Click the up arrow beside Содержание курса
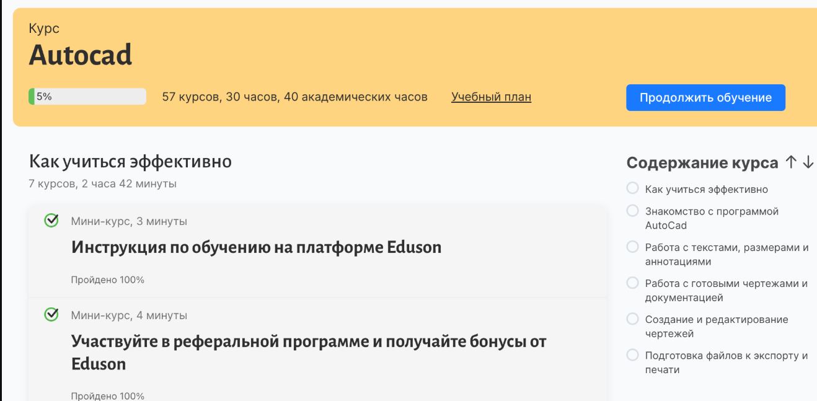Screen dimensions: 817x401 click(x=790, y=162)
